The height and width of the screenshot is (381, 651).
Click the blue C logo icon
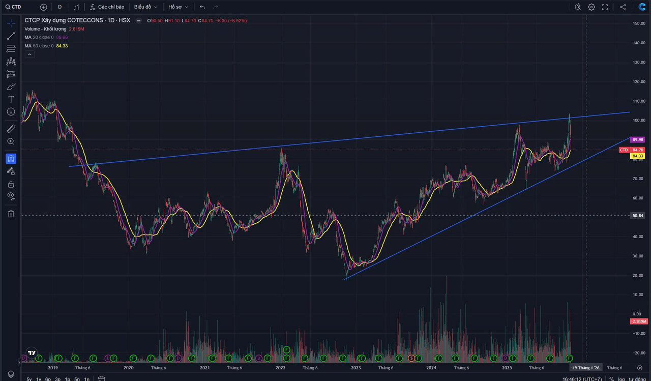point(642,7)
